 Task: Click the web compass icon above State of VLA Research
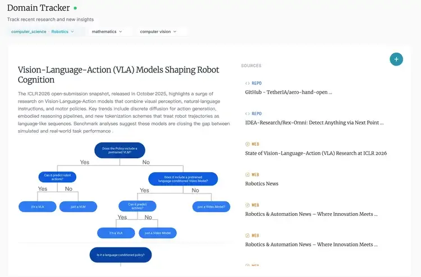[x=248, y=144]
